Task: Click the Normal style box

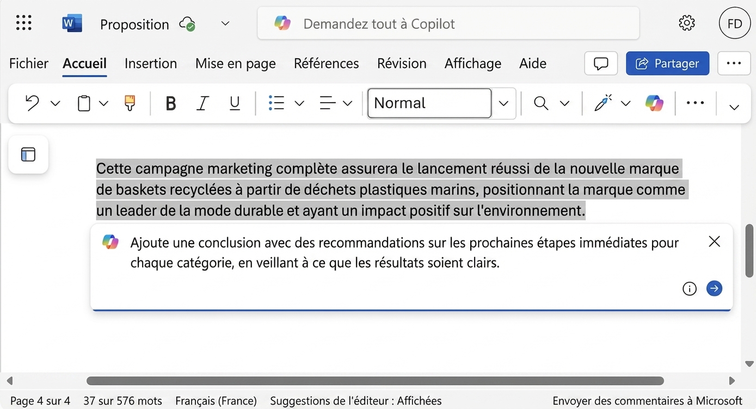Action: [429, 103]
